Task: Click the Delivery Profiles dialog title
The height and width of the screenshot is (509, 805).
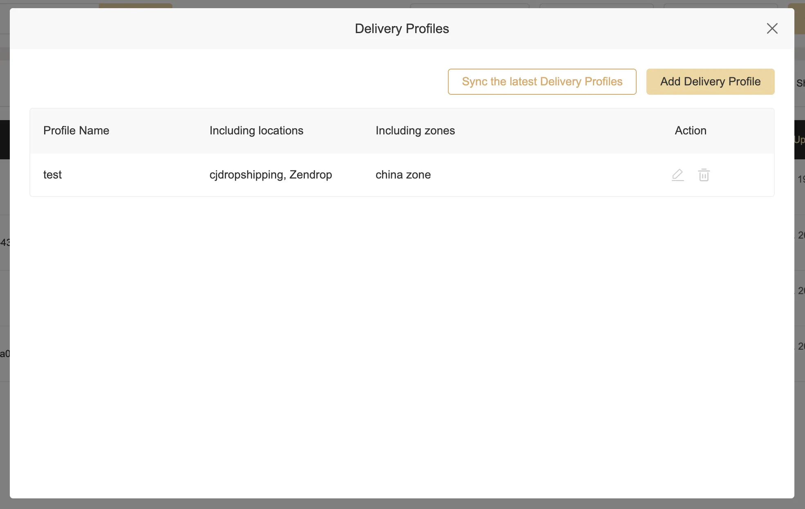Action: pos(402,29)
